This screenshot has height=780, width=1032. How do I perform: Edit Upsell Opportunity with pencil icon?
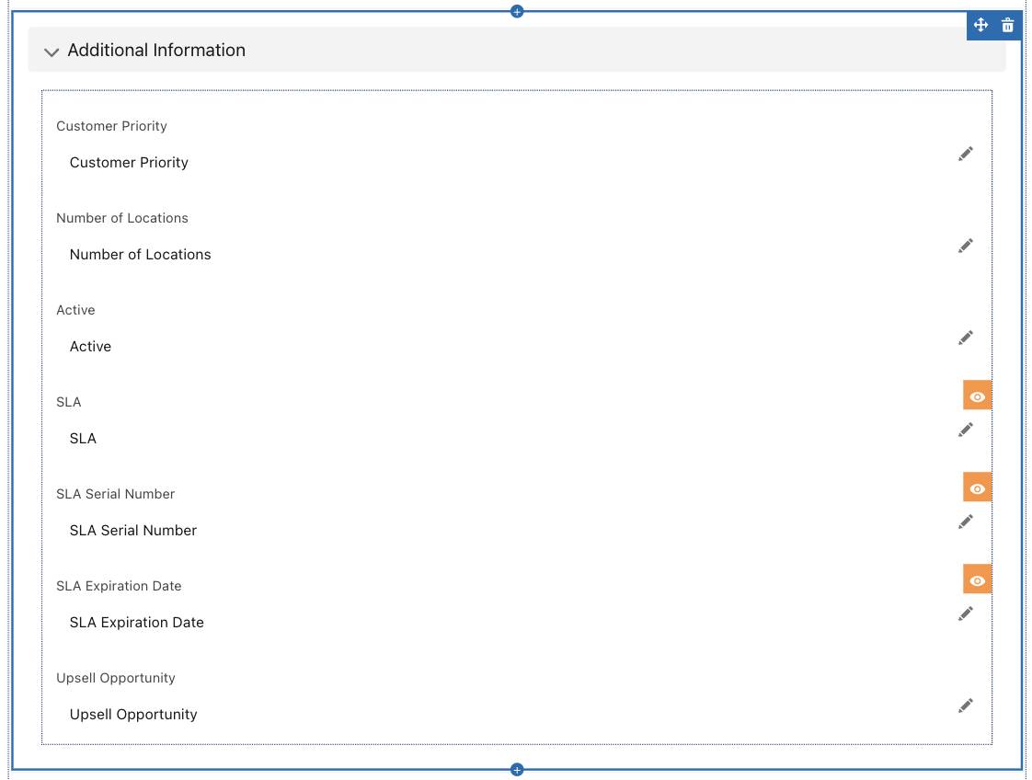pos(966,706)
